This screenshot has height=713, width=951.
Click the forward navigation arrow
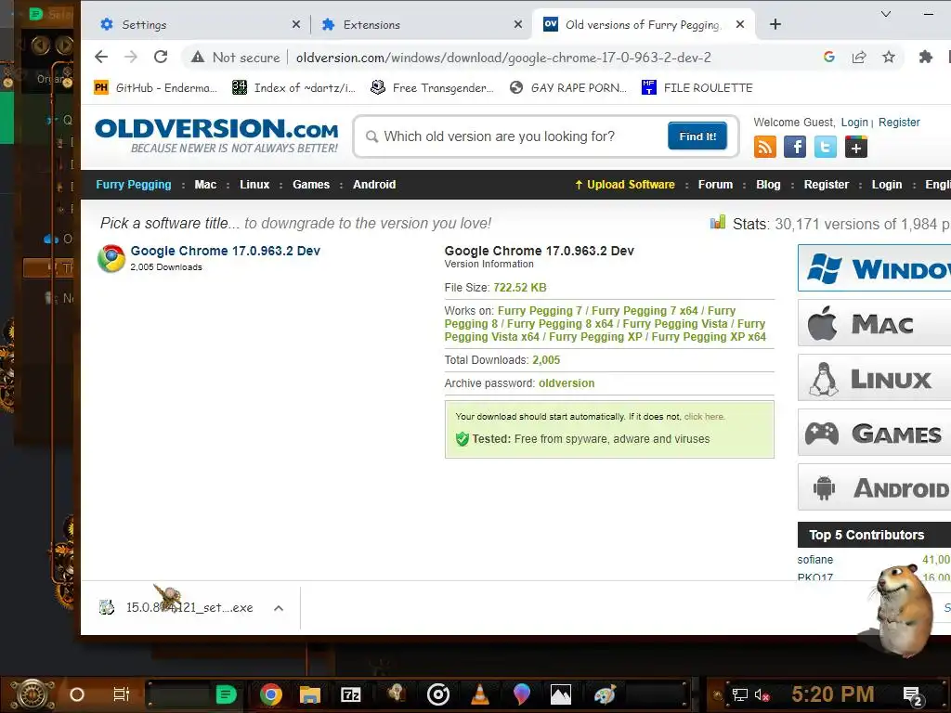pos(130,57)
